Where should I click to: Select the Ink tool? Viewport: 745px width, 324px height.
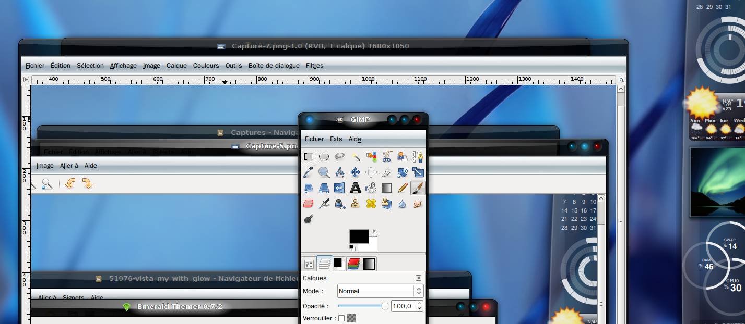[x=340, y=203]
